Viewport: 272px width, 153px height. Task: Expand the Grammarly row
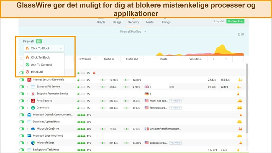click(x=27, y=107)
